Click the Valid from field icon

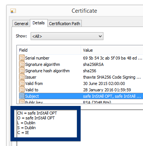tap(22, 83)
